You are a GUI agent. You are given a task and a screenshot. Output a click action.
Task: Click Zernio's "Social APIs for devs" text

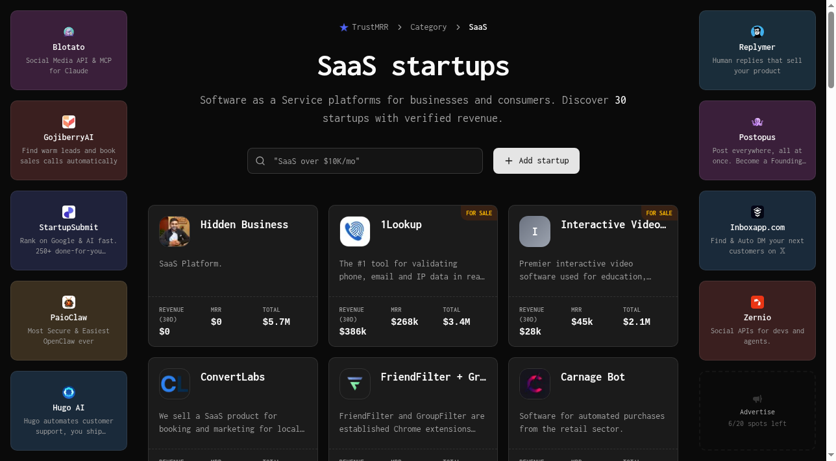(x=757, y=336)
